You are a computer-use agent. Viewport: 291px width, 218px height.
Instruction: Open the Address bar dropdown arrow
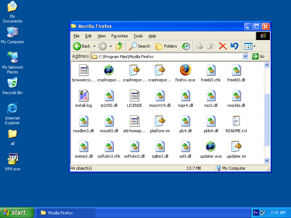click(x=245, y=56)
